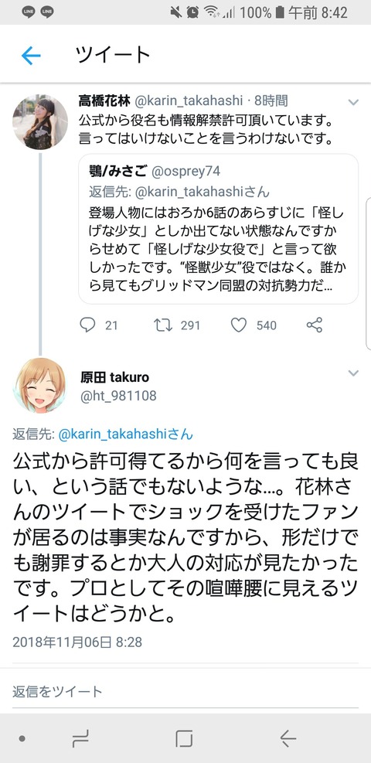The width and height of the screenshot is (371, 763).
Task: Expand options chevron on 原田 takuro tweet
Action: pos(353,373)
